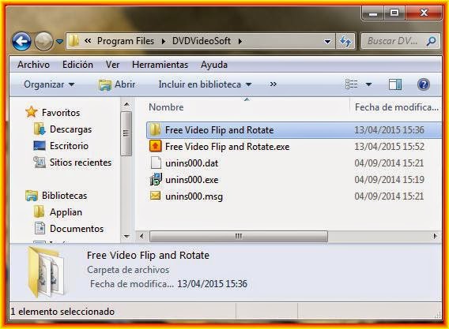Click the greyed Forward navigation arrow
Screen dimensions: 449x329
pyautogui.click(x=43, y=42)
